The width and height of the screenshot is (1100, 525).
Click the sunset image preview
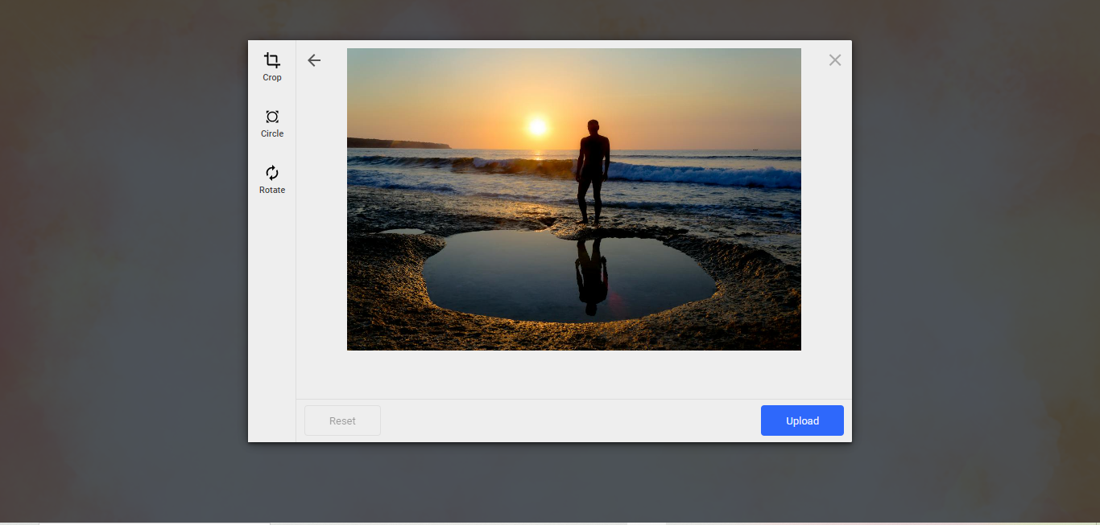(x=573, y=199)
